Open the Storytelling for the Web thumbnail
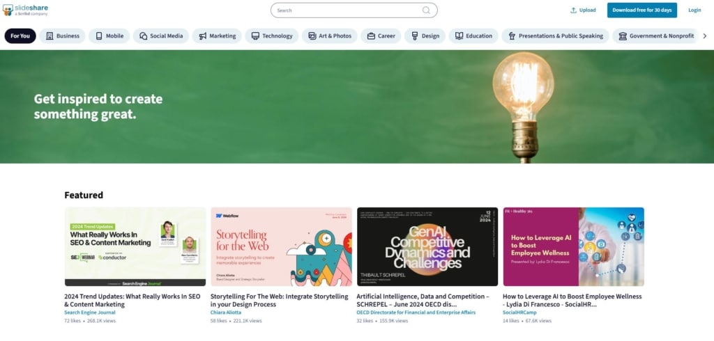Viewport: 714px width, 341px height. tap(282, 247)
